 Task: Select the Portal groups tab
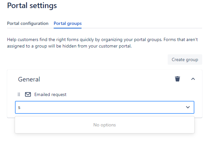click(68, 23)
